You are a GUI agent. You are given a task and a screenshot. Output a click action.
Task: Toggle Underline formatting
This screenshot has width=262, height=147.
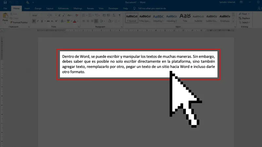42,21
